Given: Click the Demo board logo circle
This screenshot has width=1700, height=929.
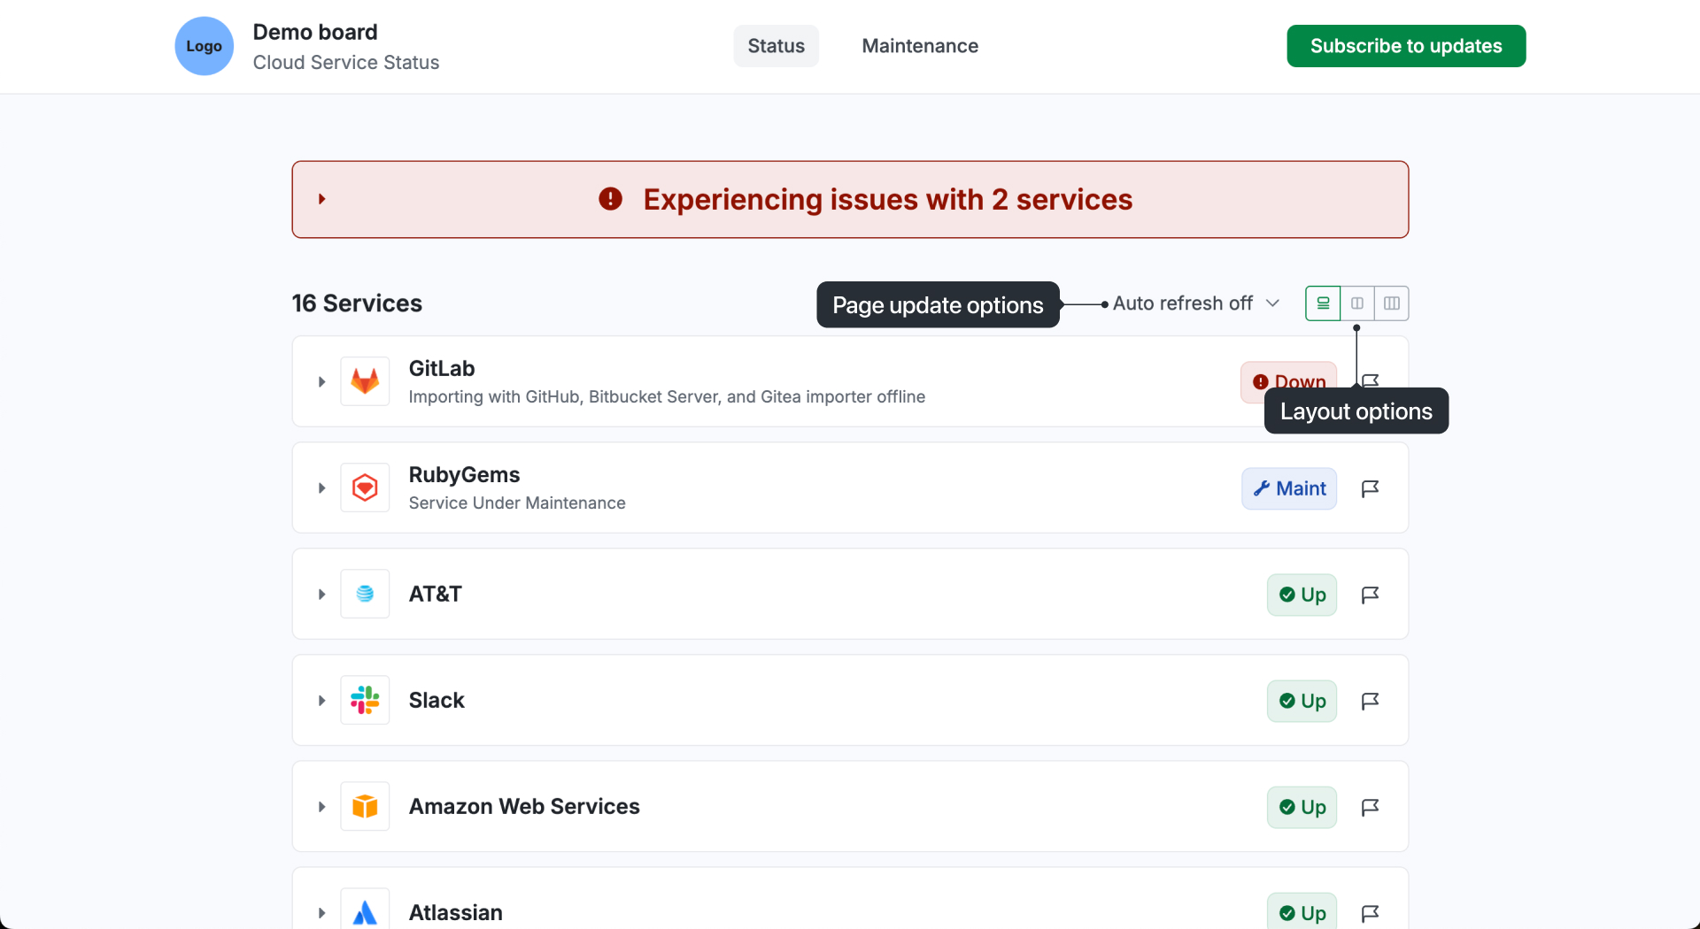Looking at the screenshot, I should [x=204, y=46].
